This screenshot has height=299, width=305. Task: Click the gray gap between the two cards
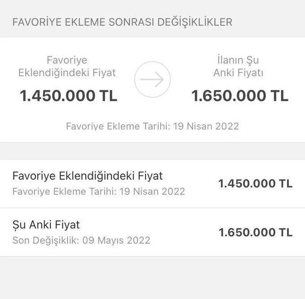point(152,151)
